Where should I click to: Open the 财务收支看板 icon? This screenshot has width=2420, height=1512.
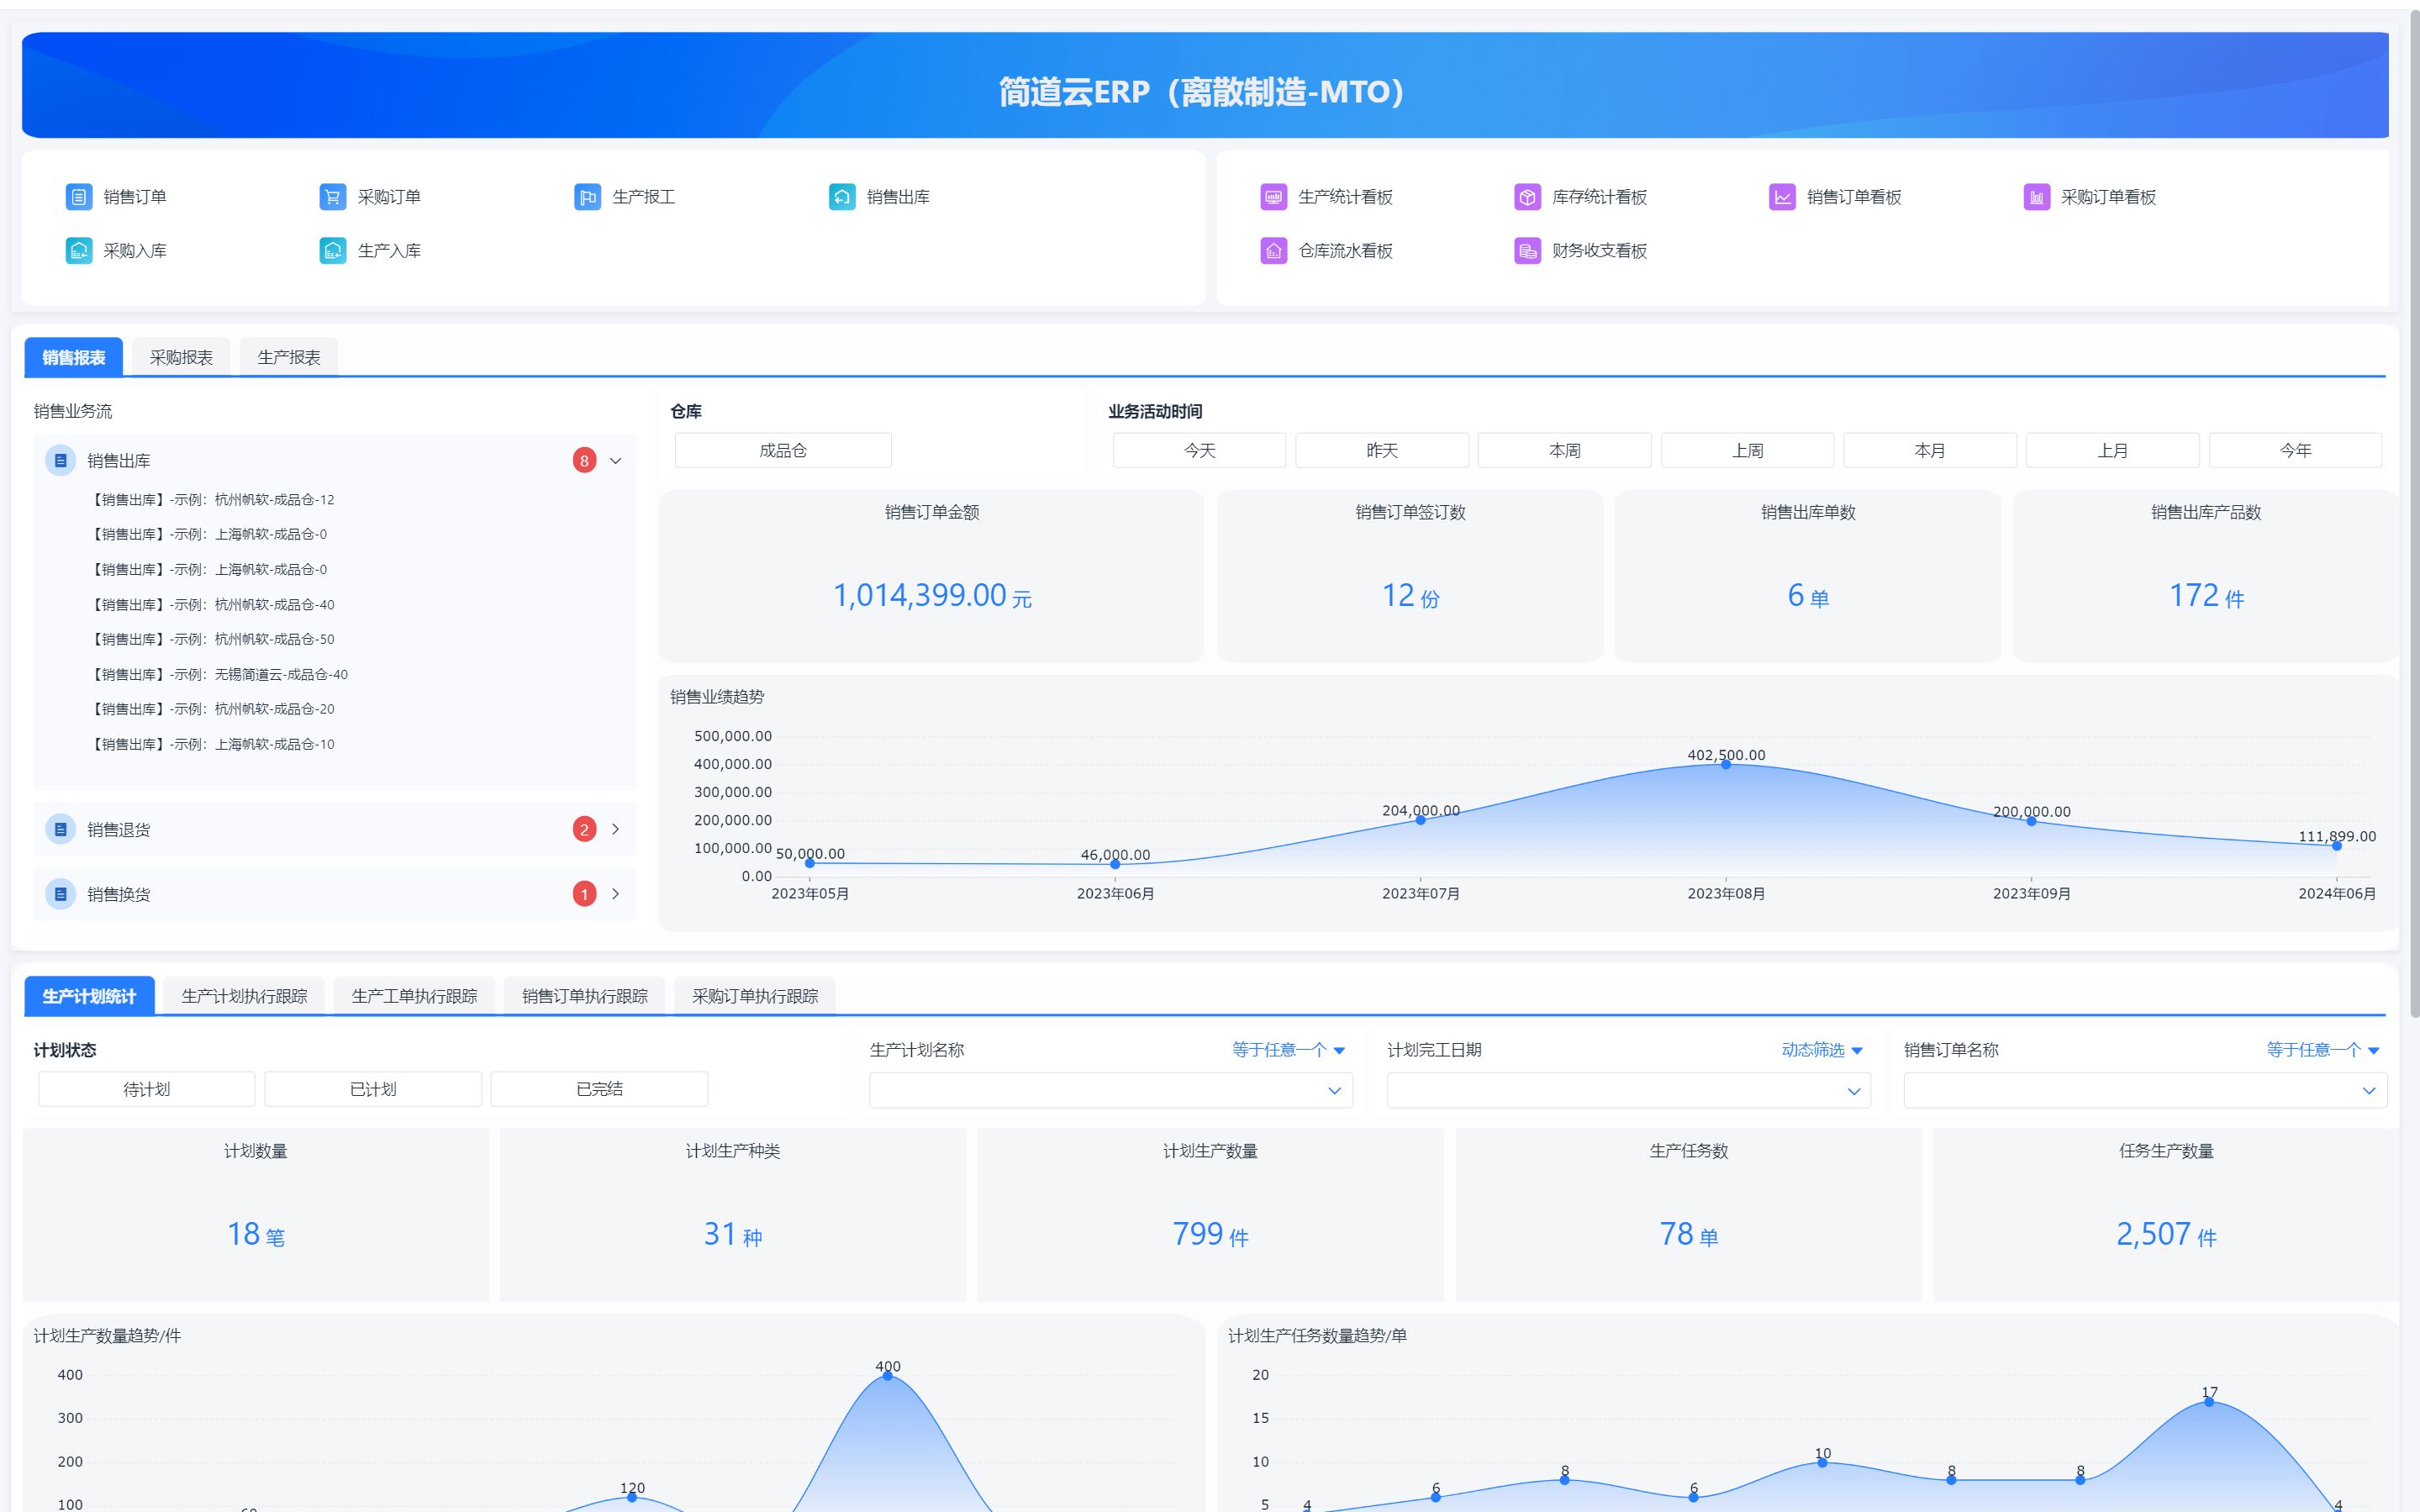(1526, 251)
